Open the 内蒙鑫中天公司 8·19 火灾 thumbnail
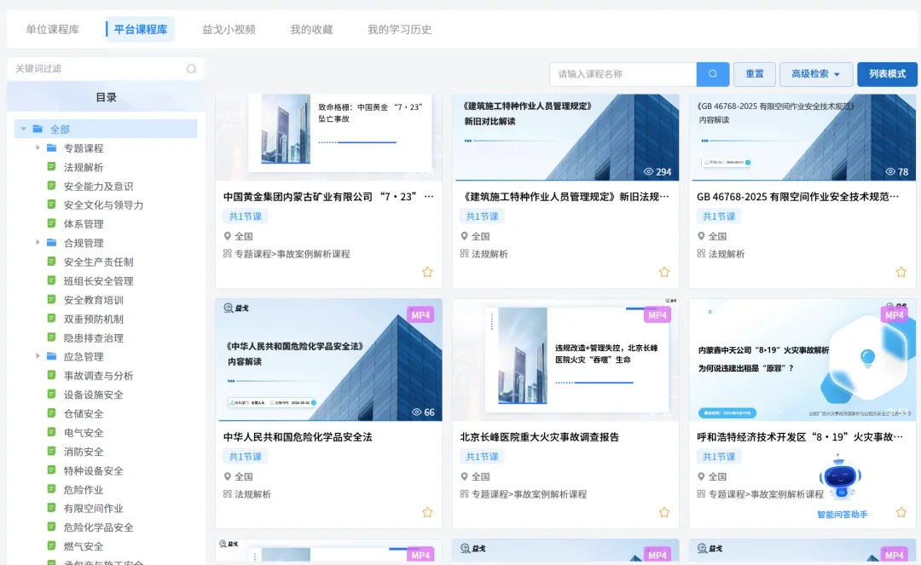The image size is (921, 565). 802,360
